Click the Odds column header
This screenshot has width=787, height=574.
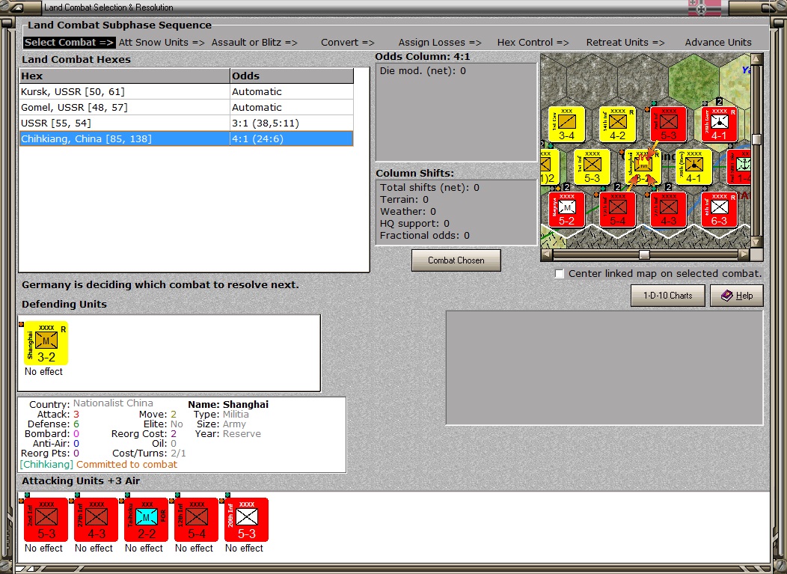[292, 76]
